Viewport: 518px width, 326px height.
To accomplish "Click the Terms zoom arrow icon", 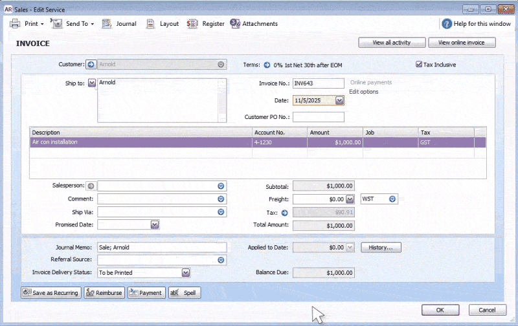I will click(267, 65).
